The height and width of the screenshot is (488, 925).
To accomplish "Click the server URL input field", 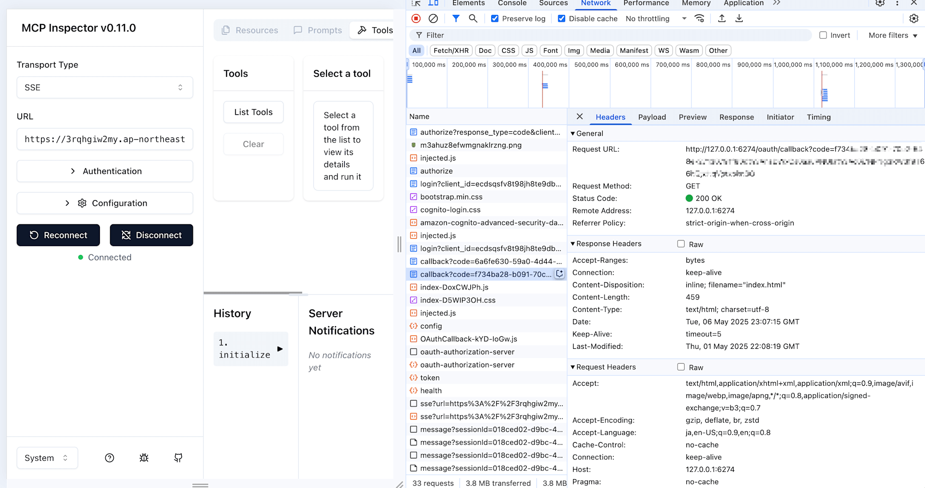I will tap(105, 139).
